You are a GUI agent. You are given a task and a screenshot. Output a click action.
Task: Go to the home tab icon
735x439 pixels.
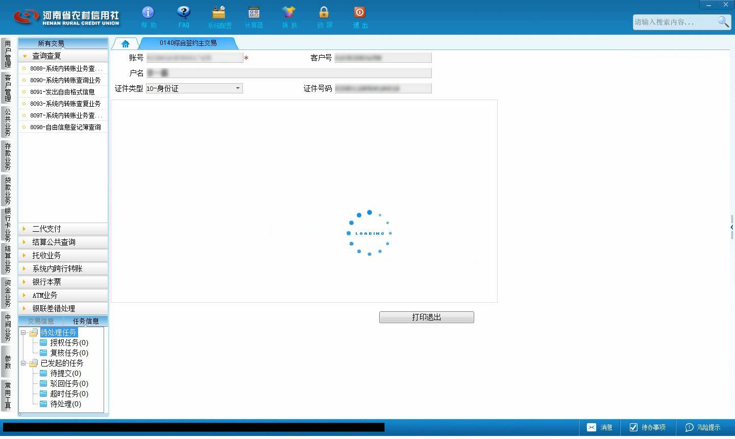coord(125,44)
